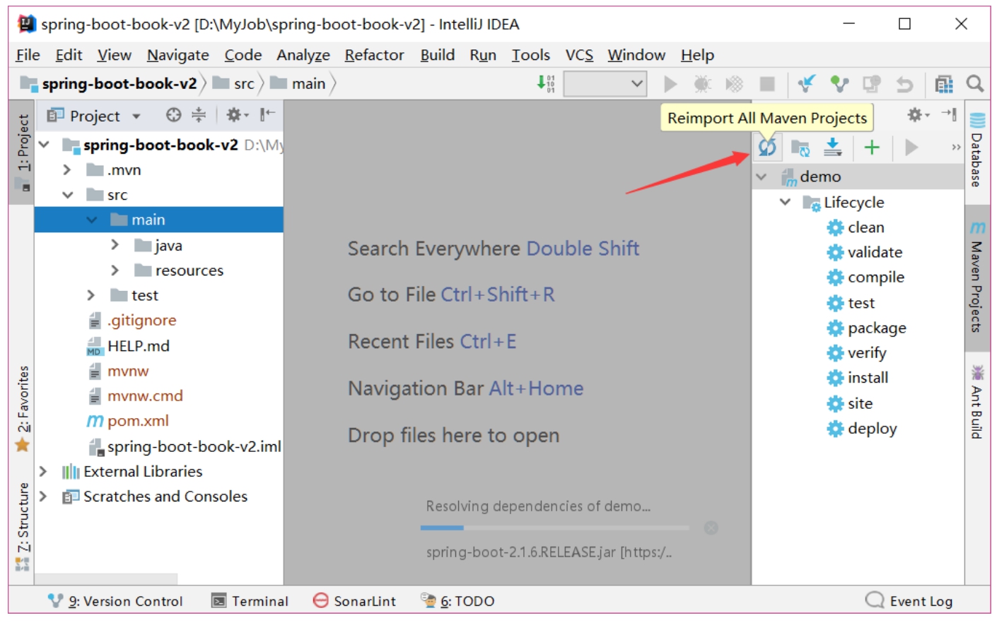Click the Revert undo-arrow icon
Viewport: 1004px width, 625px height.
pyautogui.click(x=904, y=84)
